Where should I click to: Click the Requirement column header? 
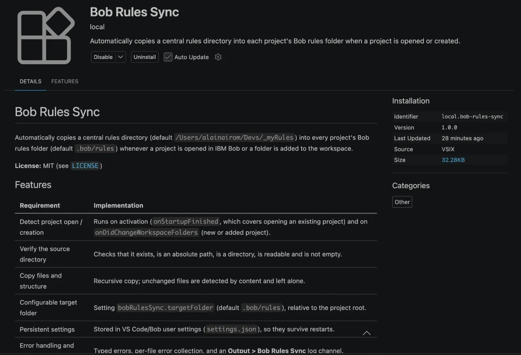(x=40, y=206)
